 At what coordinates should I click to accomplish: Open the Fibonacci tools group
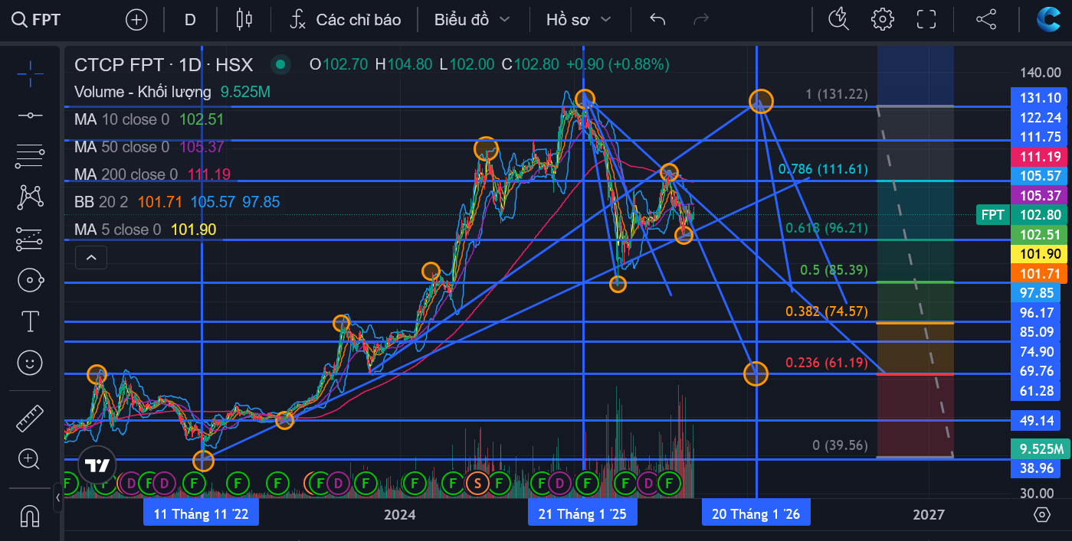pyautogui.click(x=30, y=156)
